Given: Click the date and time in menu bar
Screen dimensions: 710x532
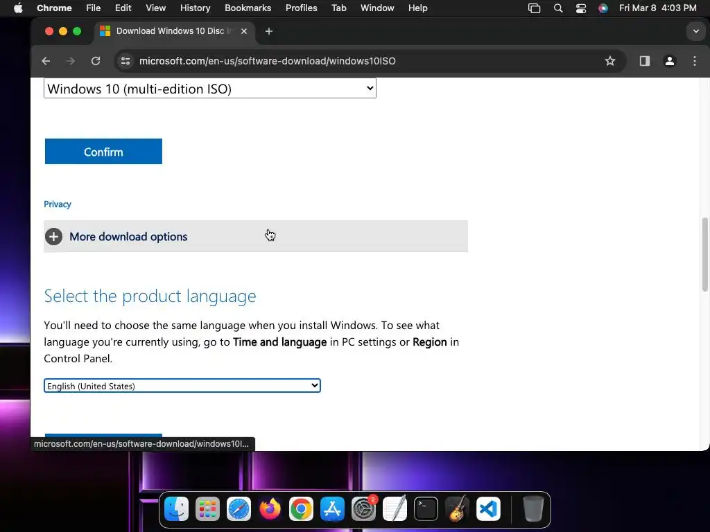Looking at the screenshot, I should click(657, 8).
